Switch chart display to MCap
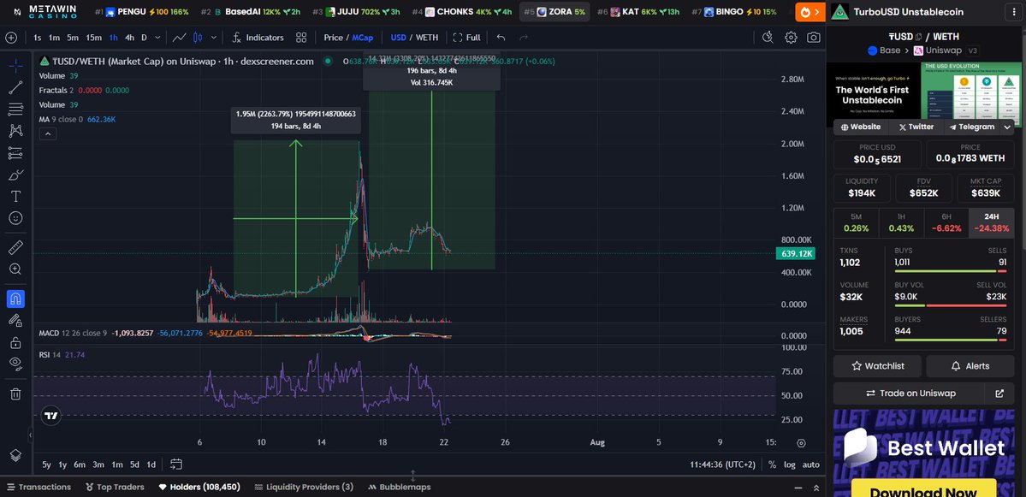This screenshot has height=497, width=1026. [363, 38]
